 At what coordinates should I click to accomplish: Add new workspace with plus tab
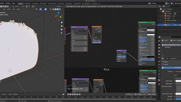click(x=100, y=4)
